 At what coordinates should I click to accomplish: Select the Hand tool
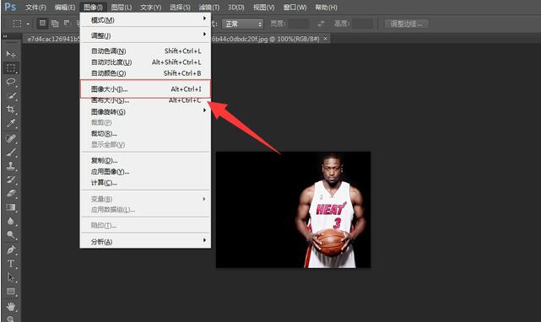point(11,306)
